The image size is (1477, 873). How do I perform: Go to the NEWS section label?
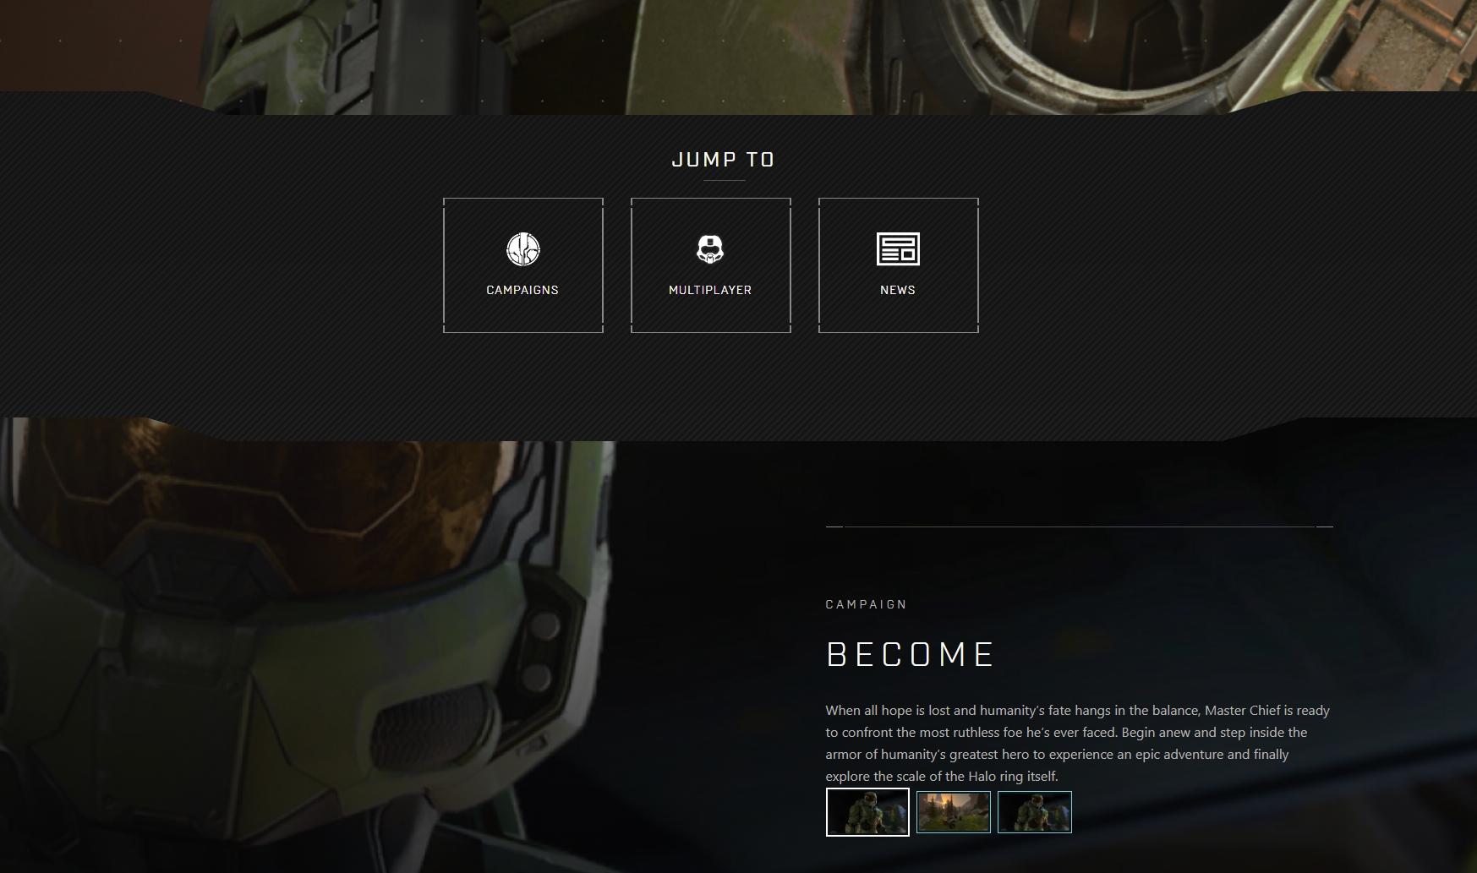click(898, 290)
